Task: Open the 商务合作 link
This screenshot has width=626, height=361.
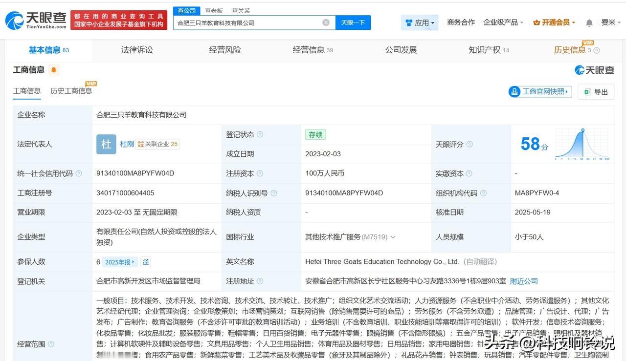Action: click(461, 22)
